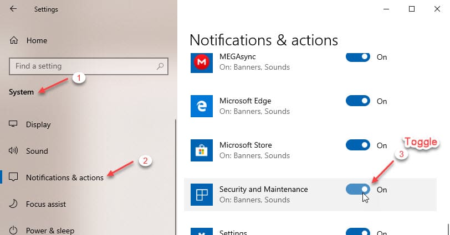Click the Security and Maintenance icon
The image size is (450, 235).
coord(202,195)
